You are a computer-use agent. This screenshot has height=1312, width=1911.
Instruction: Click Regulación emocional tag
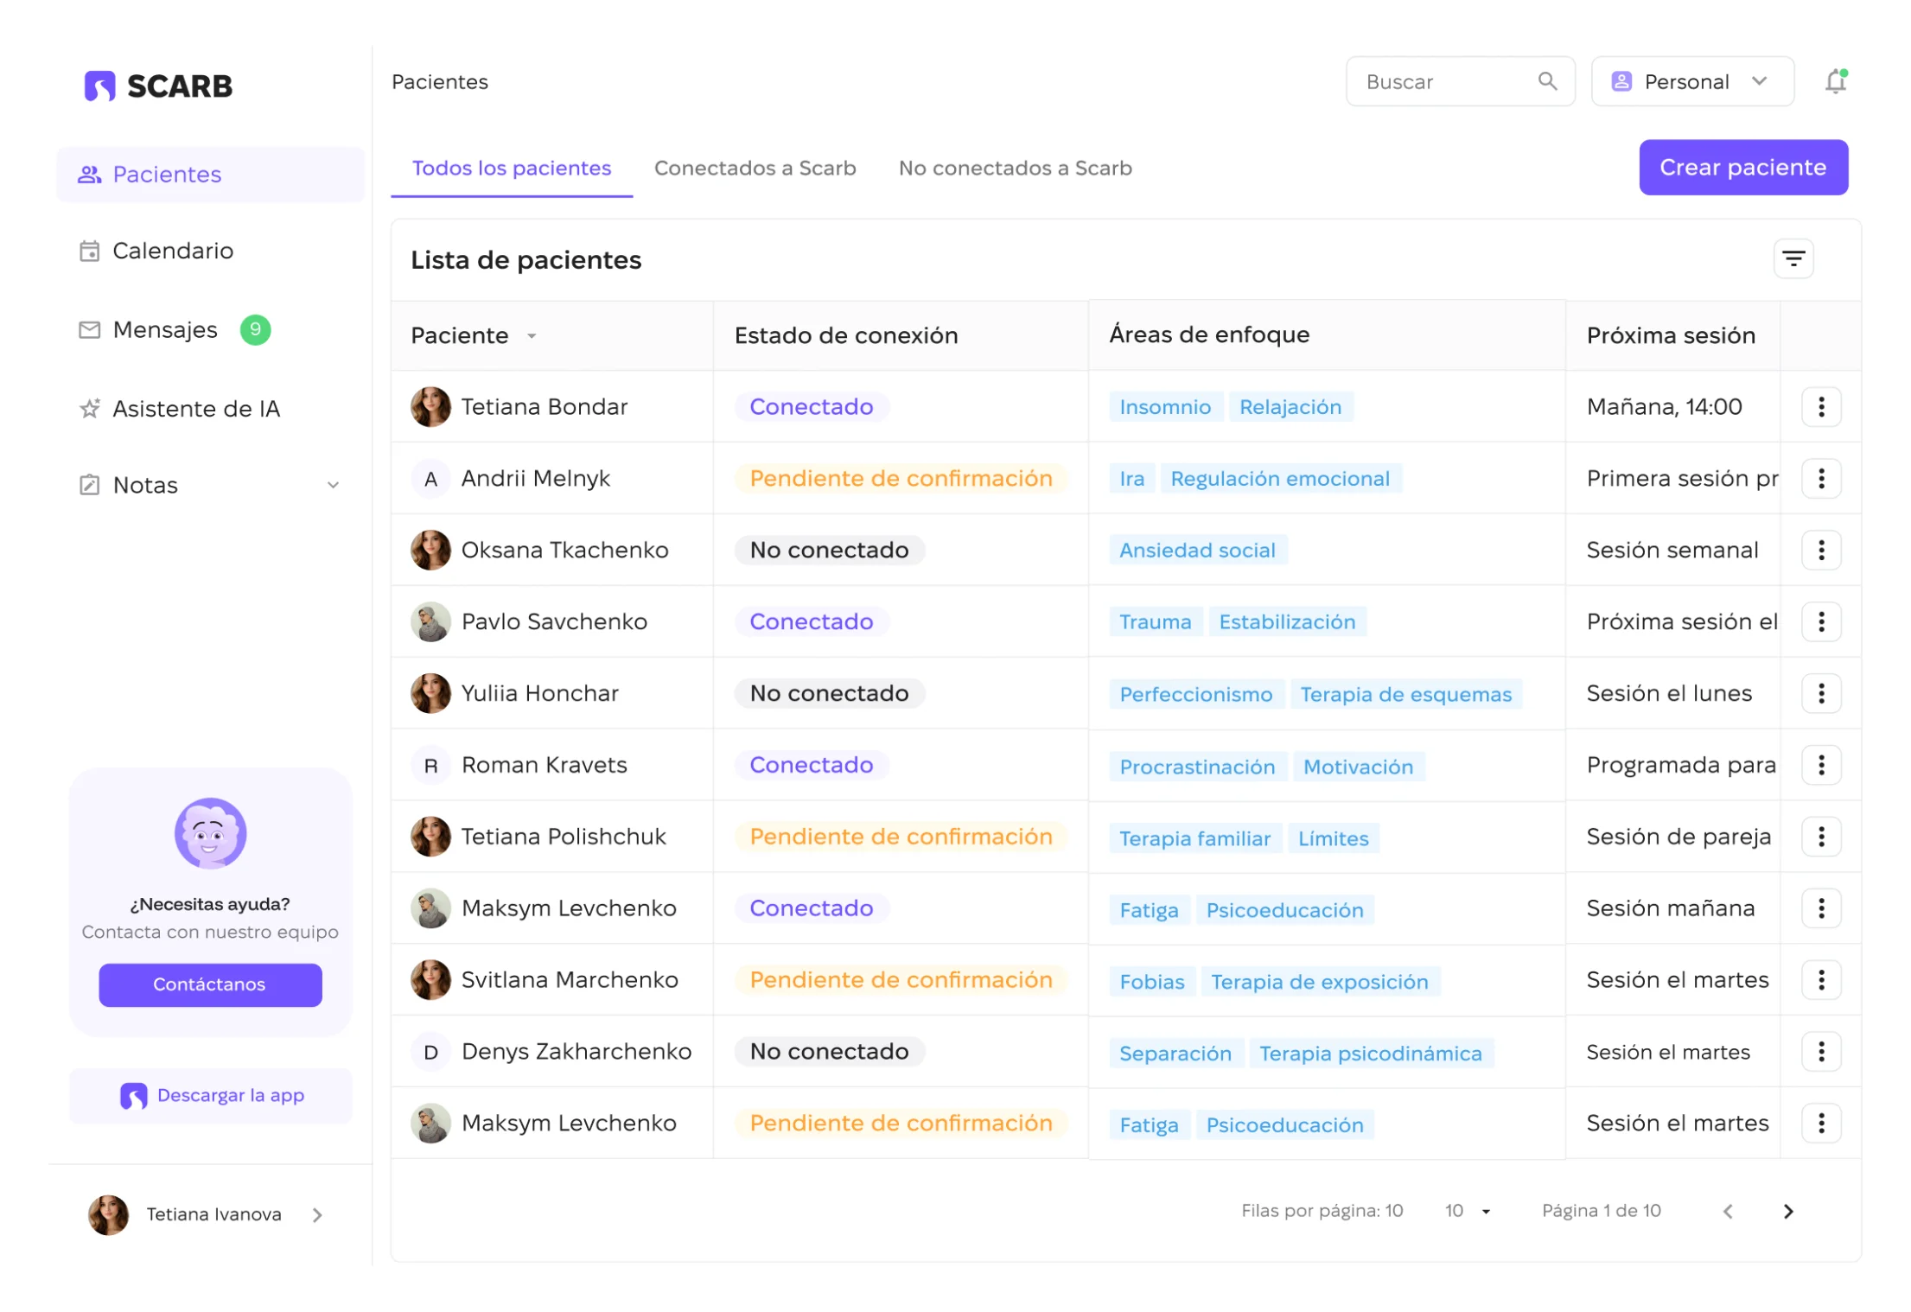click(1279, 478)
